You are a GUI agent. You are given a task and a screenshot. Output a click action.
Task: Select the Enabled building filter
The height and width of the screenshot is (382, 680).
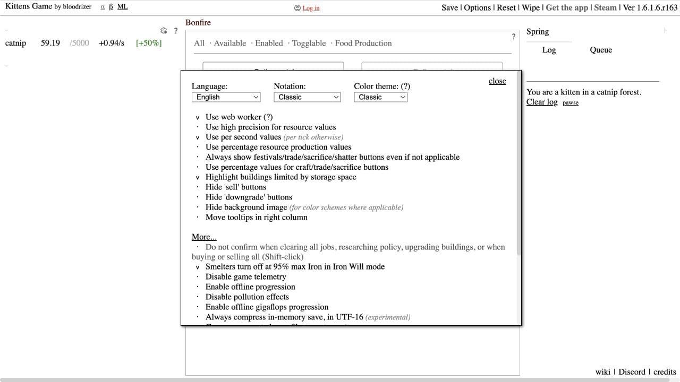269,43
